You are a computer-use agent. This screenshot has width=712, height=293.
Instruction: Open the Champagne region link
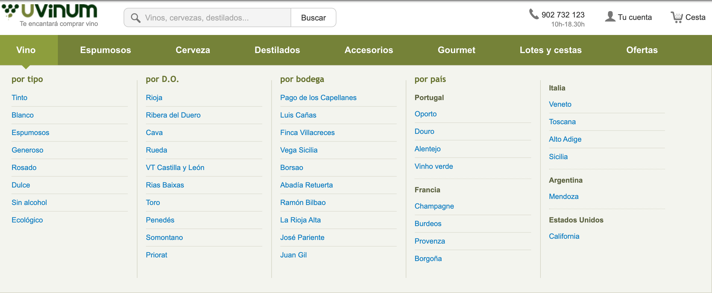coord(434,206)
